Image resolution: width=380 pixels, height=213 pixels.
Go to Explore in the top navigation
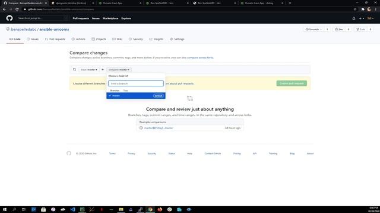click(x=126, y=18)
